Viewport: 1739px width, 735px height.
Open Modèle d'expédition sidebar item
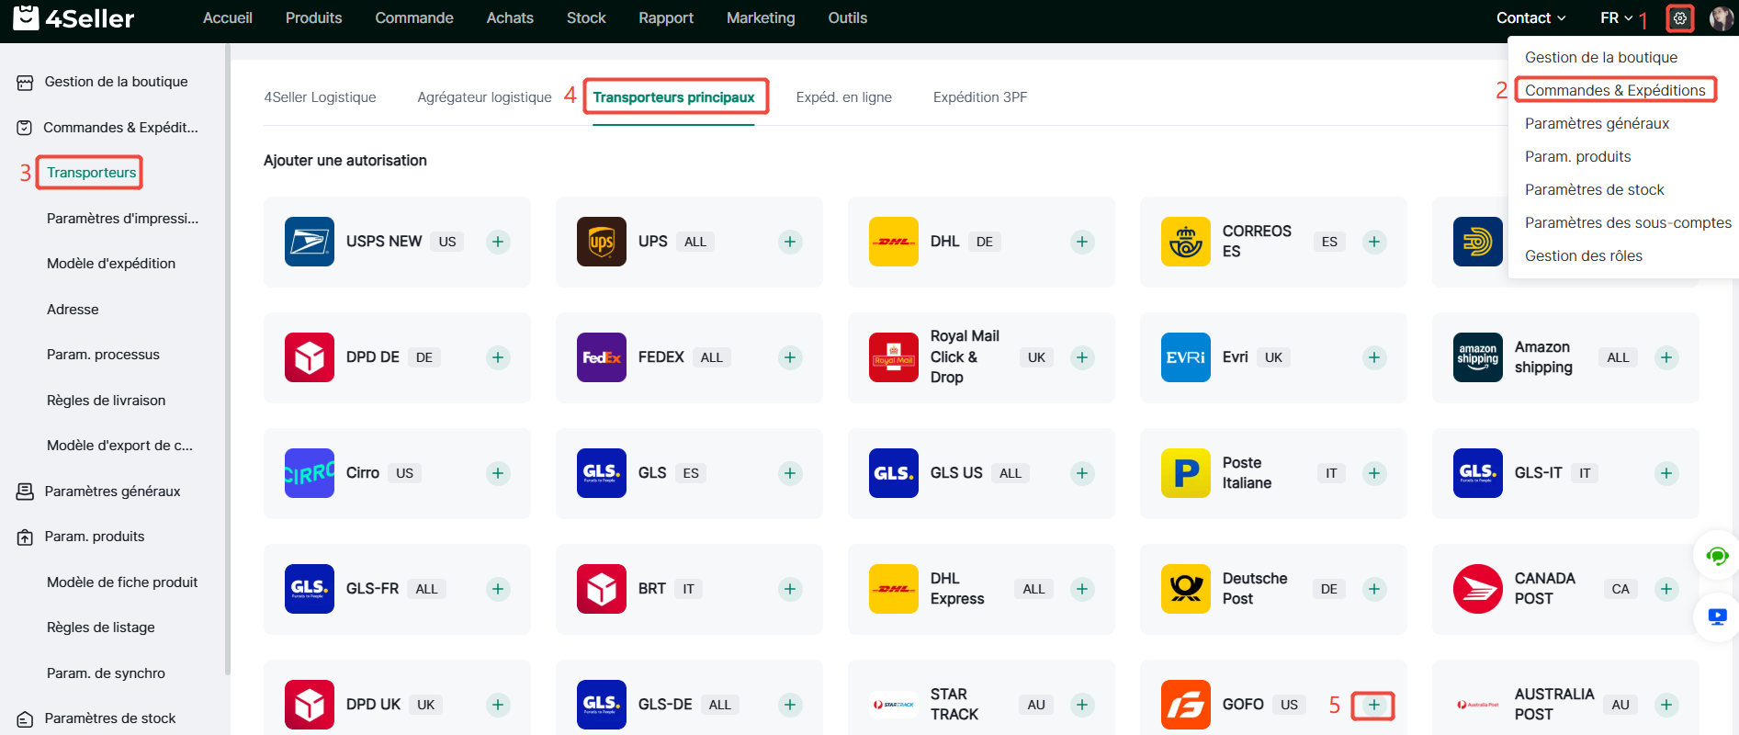pos(111,264)
